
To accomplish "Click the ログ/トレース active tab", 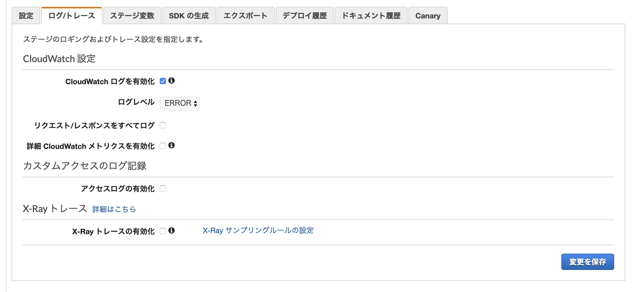I will click(x=71, y=16).
